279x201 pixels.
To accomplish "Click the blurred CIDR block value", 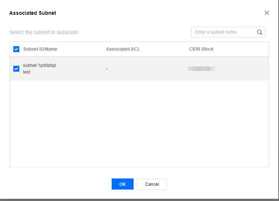I will tap(201, 69).
